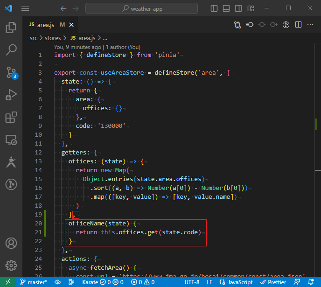Viewport: 321px width, 287px height.
Task: Open Karate test results status item
Action: [103, 282]
